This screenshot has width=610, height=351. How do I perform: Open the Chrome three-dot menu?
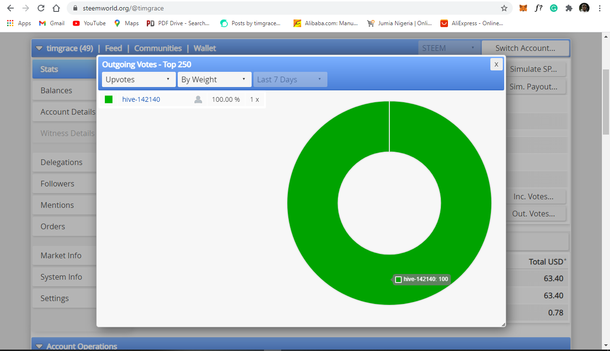pyautogui.click(x=599, y=8)
